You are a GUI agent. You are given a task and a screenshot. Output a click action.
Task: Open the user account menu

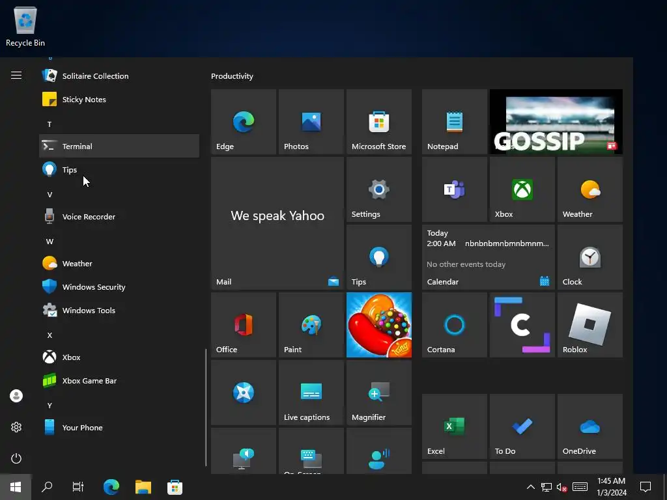coord(16,396)
